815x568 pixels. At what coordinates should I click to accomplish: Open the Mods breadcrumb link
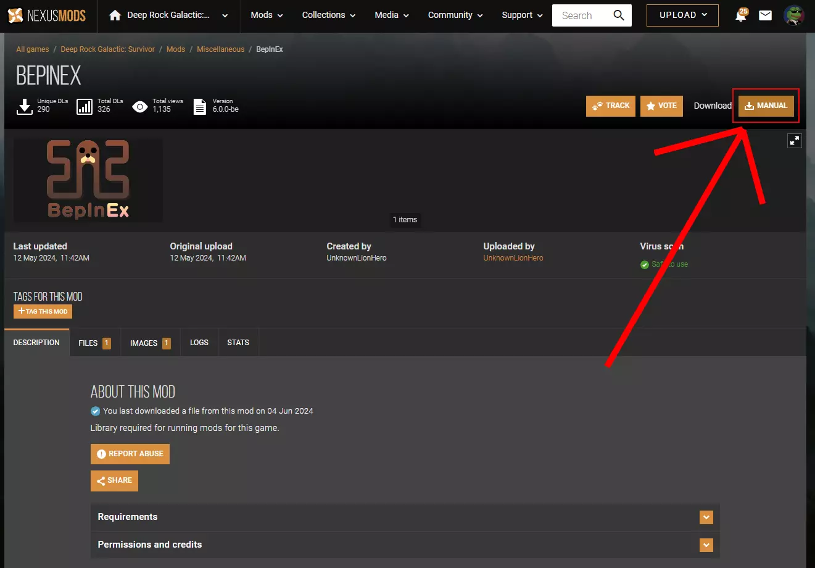(x=176, y=49)
